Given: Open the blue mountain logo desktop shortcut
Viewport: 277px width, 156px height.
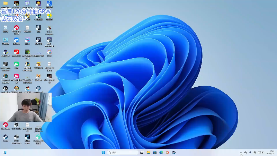Looking at the screenshot, I should pyautogui.click(x=16, y=40).
